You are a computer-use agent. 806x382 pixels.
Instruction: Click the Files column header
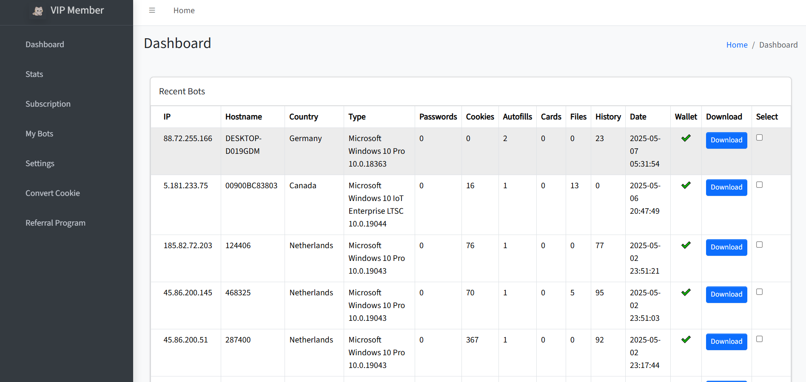pos(578,117)
